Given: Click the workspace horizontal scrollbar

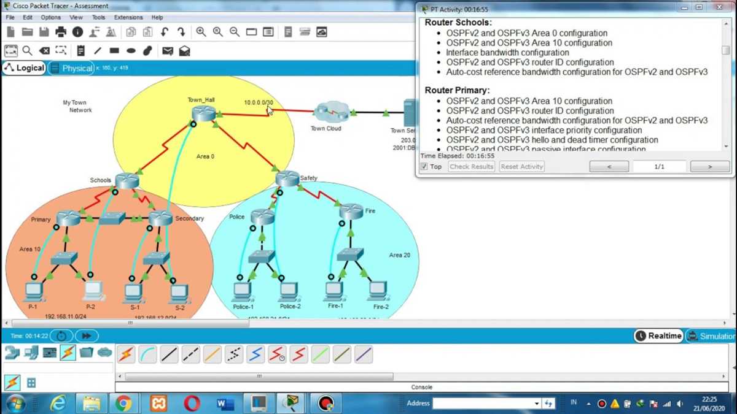Looking at the screenshot, I should point(130,323).
